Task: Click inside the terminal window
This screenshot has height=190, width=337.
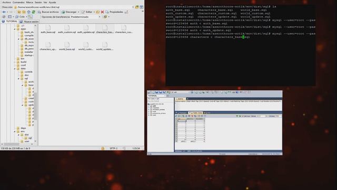Action: [241, 45]
